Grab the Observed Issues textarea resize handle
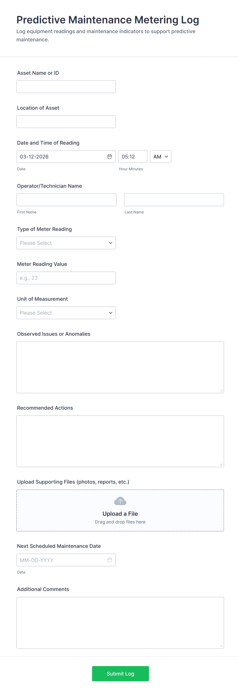This screenshot has width=238, height=694. tap(221, 390)
